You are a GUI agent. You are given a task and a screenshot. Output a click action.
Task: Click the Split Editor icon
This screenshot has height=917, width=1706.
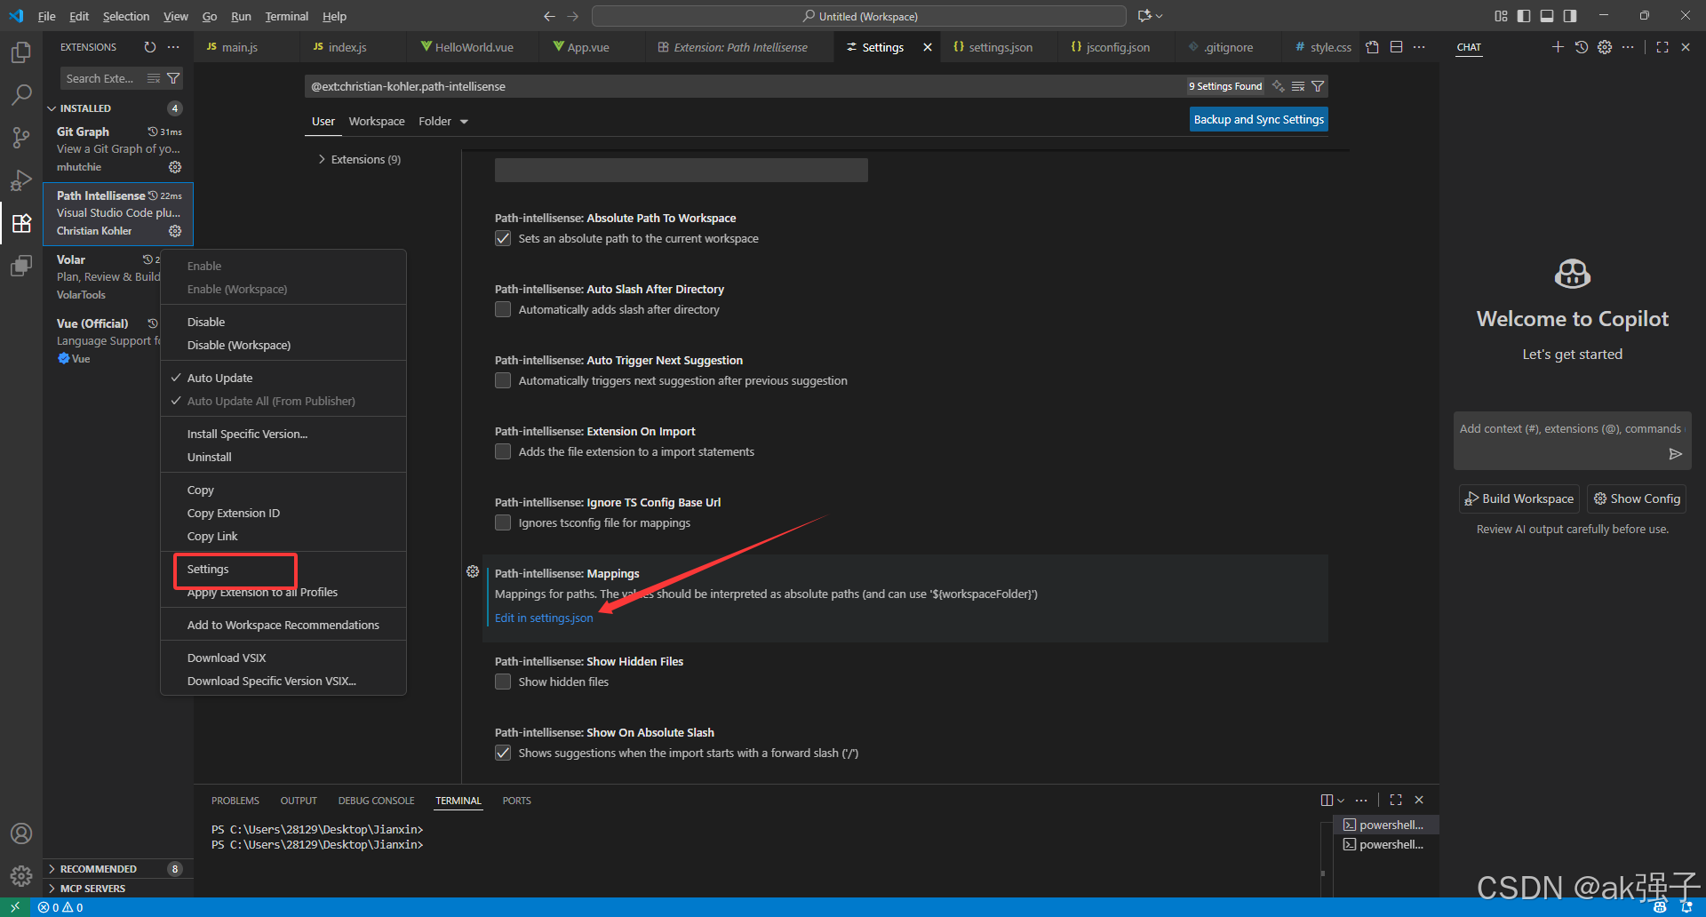click(1396, 46)
